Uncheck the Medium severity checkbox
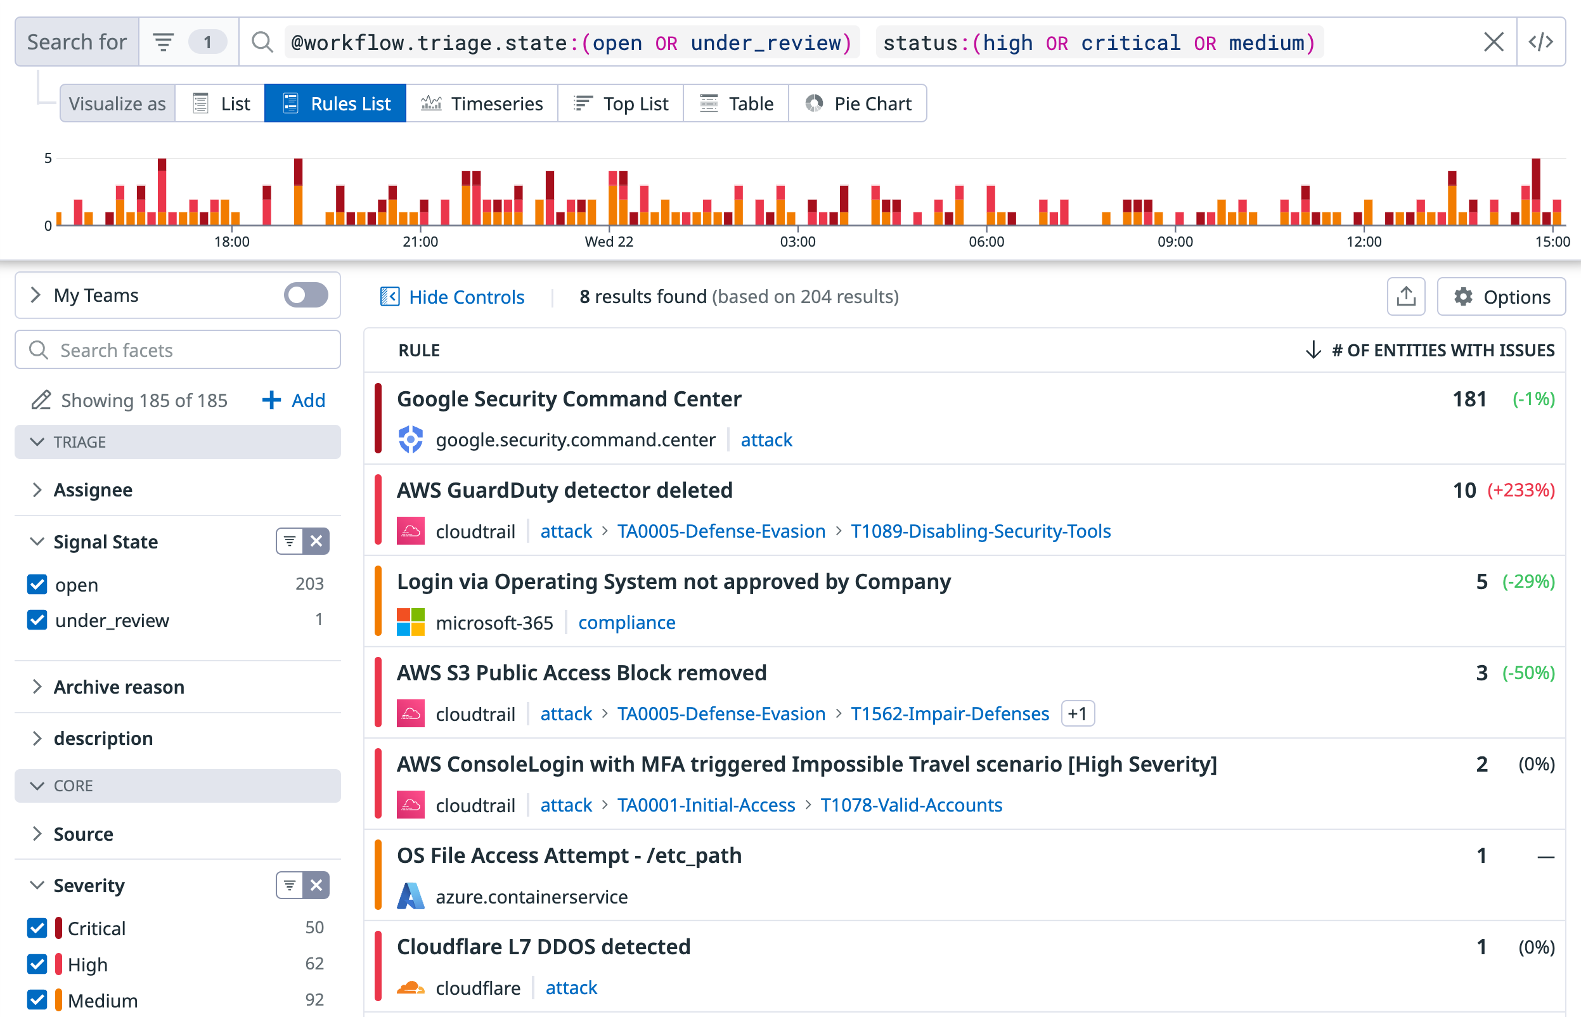This screenshot has width=1581, height=1017. [37, 1000]
